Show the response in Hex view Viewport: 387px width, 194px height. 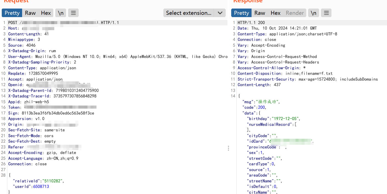coord(275,13)
